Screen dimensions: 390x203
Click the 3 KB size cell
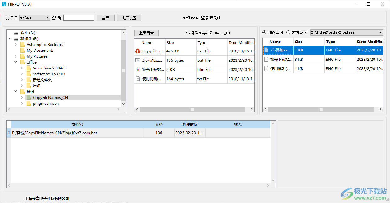[309, 59]
